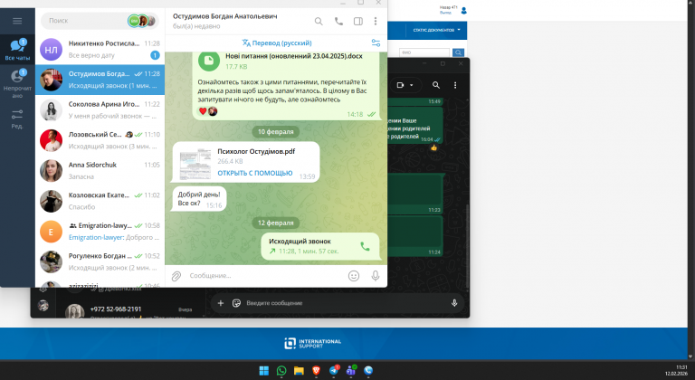Screen dimensions: 695x380
Task: Select the Все чаты folder in Telegram
Action: 17,50
